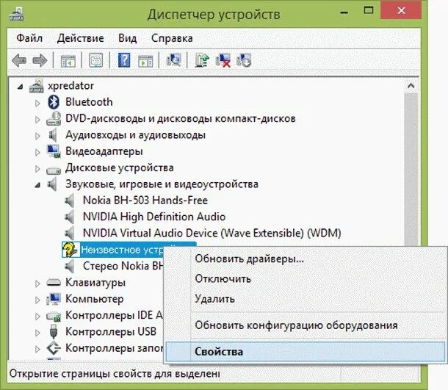Click the Дисковые устройства drive icon
The height and width of the screenshot is (390, 448).
[54, 170]
